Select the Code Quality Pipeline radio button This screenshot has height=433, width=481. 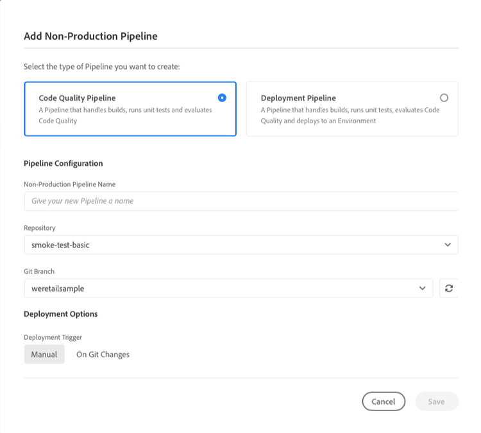point(222,98)
